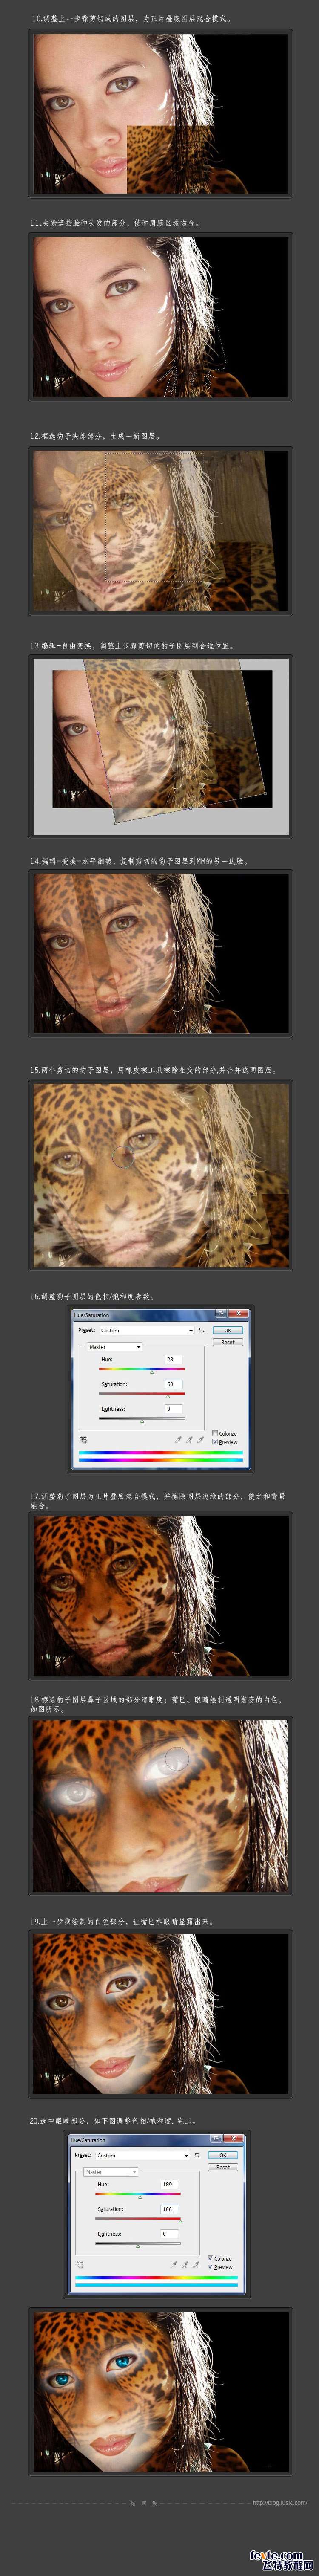Uncheck Colorize checkbox in step 20 dialog
This screenshot has height=2576, width=319.
211,2259
